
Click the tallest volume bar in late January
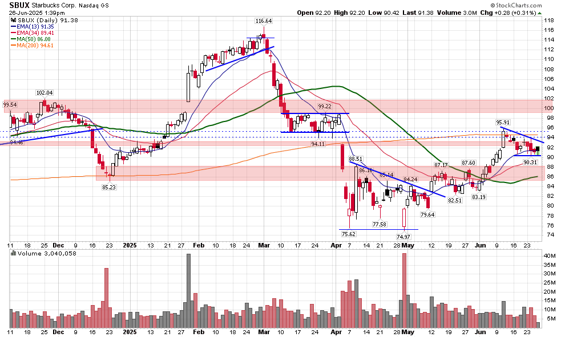(188, 291)
